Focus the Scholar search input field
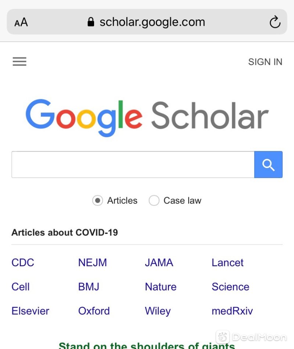 [x=133, y=164]
